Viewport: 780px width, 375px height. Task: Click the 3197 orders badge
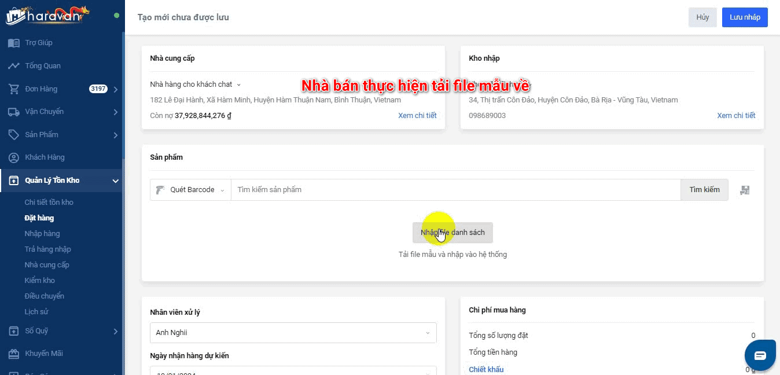coord(98,89)
